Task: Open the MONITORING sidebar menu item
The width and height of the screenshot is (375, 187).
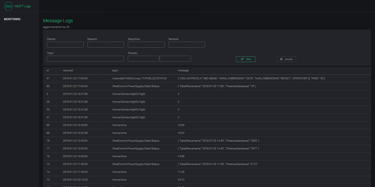Action: click(x=12, y=19)
